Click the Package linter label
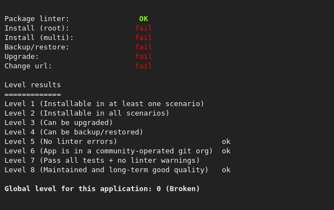The image size is (334, 210). (x=37, y=19)
